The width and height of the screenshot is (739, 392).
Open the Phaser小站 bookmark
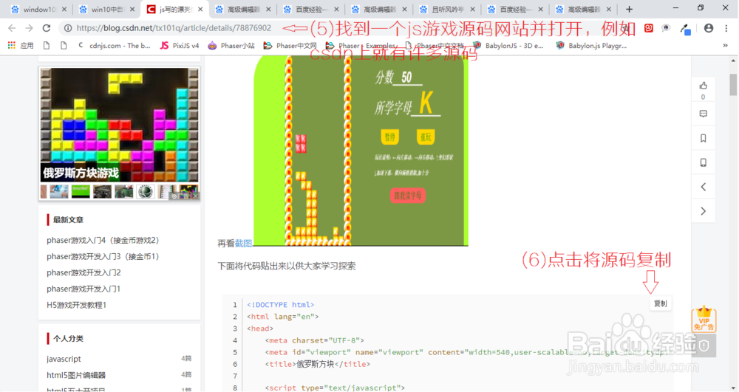(231, 46)
